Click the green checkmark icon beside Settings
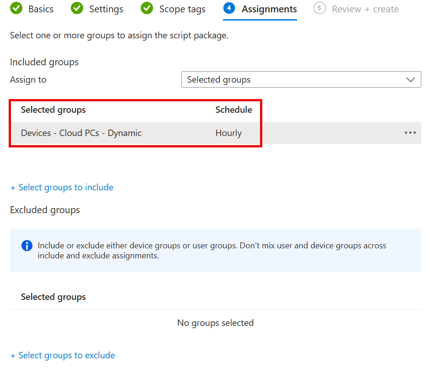The height and width of the screenshot is (372, 430). pyautogui.click(x=77, y=9)
